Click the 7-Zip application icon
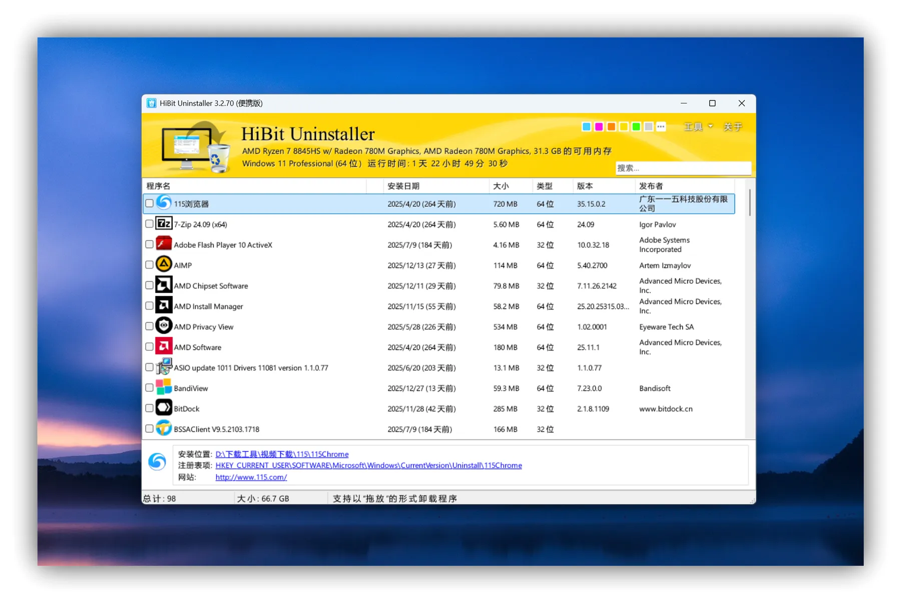 click(x=164, y=223)
